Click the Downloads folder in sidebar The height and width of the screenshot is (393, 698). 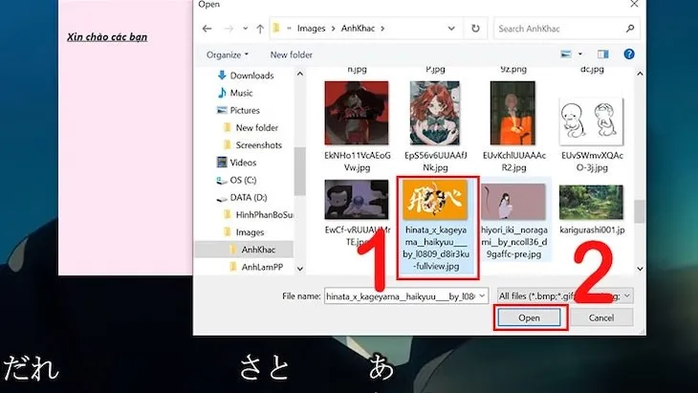(x=251, y=76)
